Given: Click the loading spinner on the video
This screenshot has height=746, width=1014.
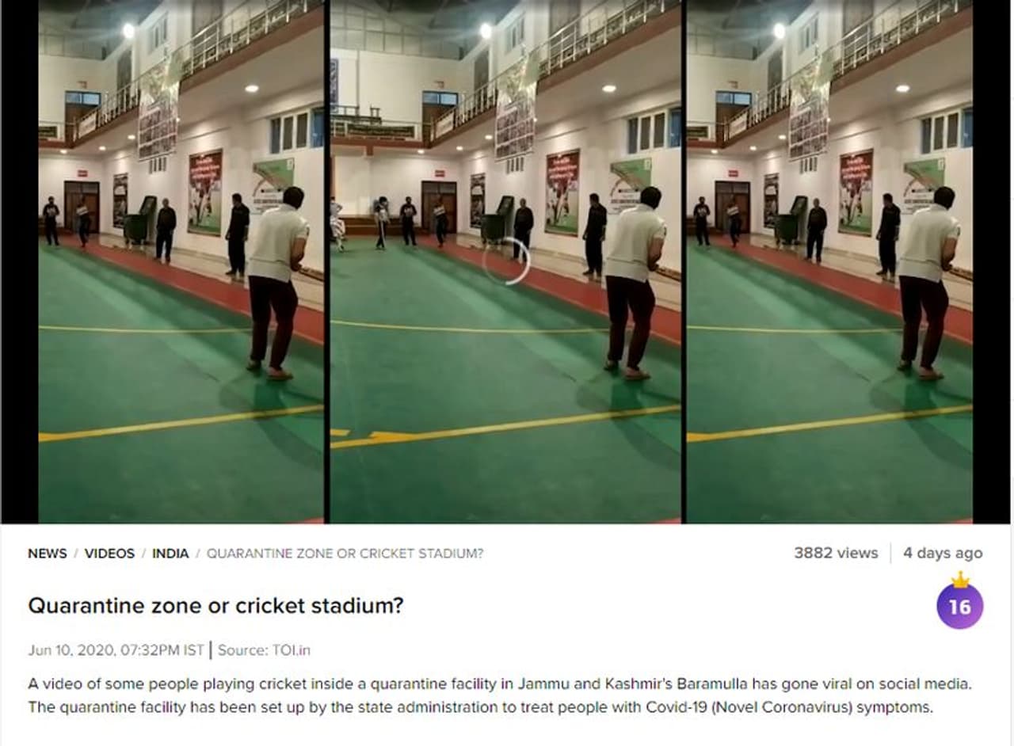Looking at the screenshot, I should click(x=506, y=261).
